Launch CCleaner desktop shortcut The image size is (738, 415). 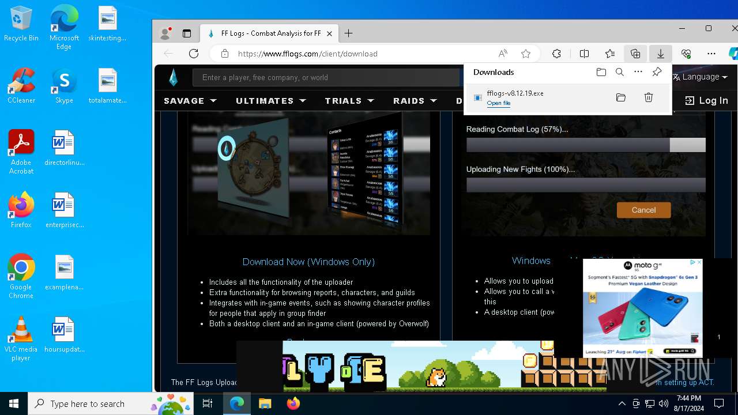click(21, 86)
